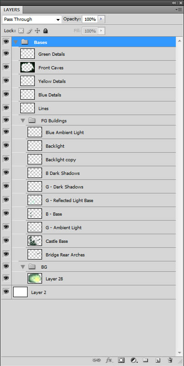Create new fill or adjustment layer
The height and width of the screenshot is (366, 184).
click(x=133, y=360)
